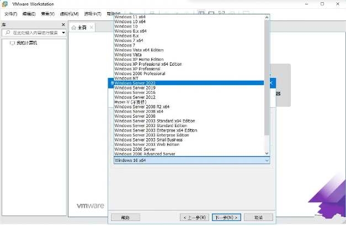Select Windows Server 2003 Small Business
Viewport: 346px width, 226px height.
[189, 140]
